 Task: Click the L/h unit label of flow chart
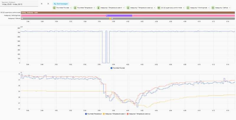pos(22,27)
